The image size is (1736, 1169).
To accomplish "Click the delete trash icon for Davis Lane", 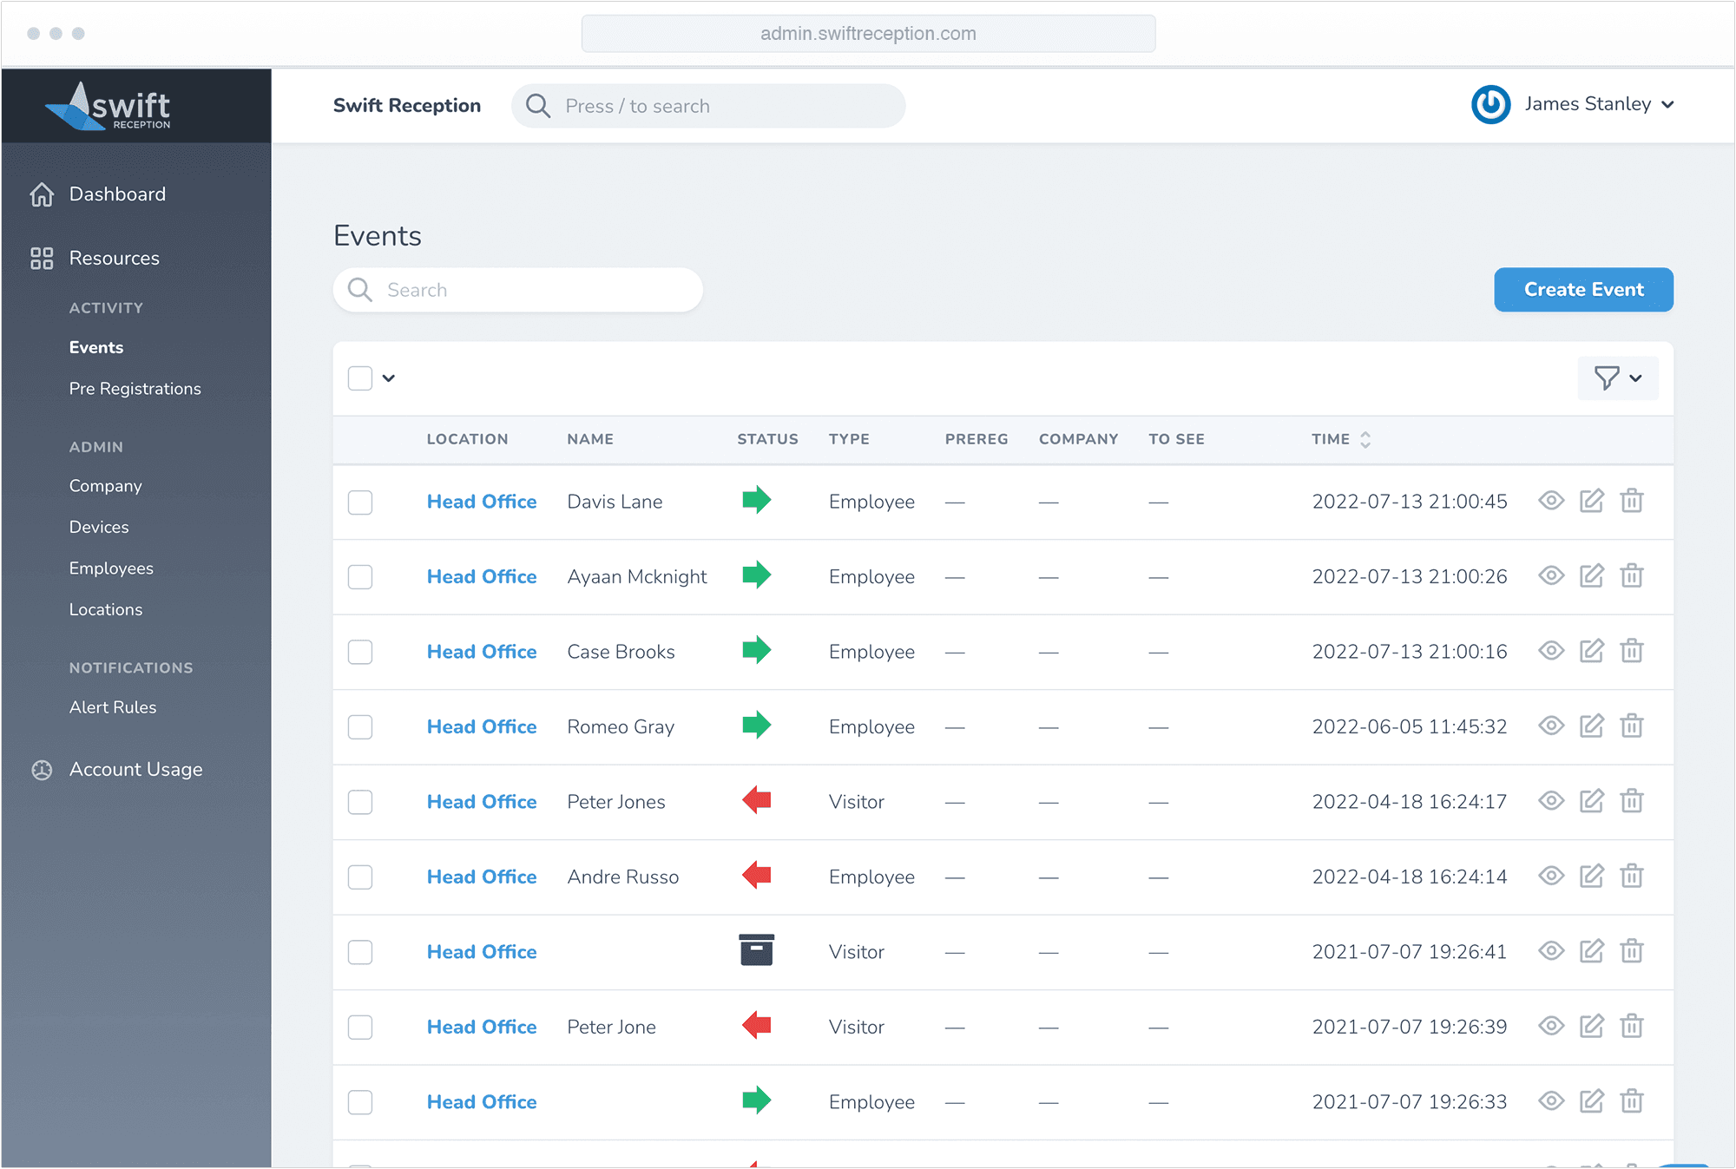I will point(1631,501).
